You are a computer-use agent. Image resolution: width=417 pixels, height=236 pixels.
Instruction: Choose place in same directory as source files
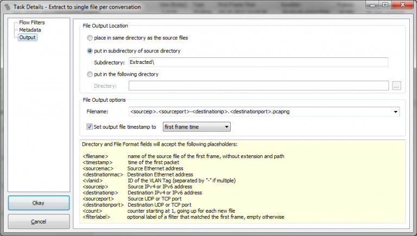coord(90,38)
